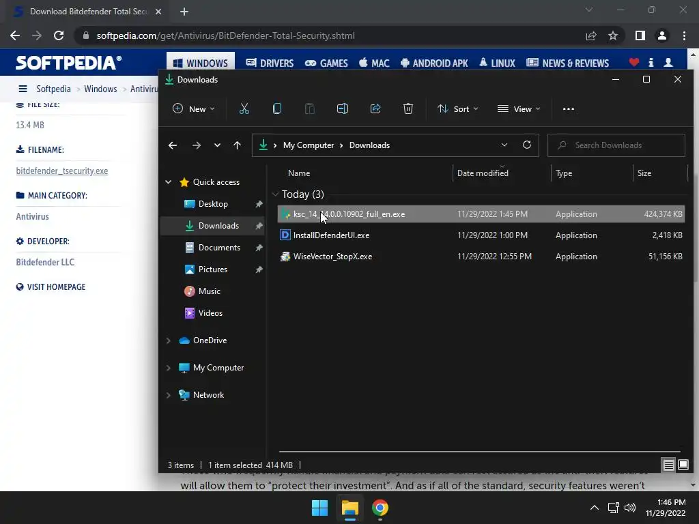Open Chrome side panel icon

[x=640, y=35]
